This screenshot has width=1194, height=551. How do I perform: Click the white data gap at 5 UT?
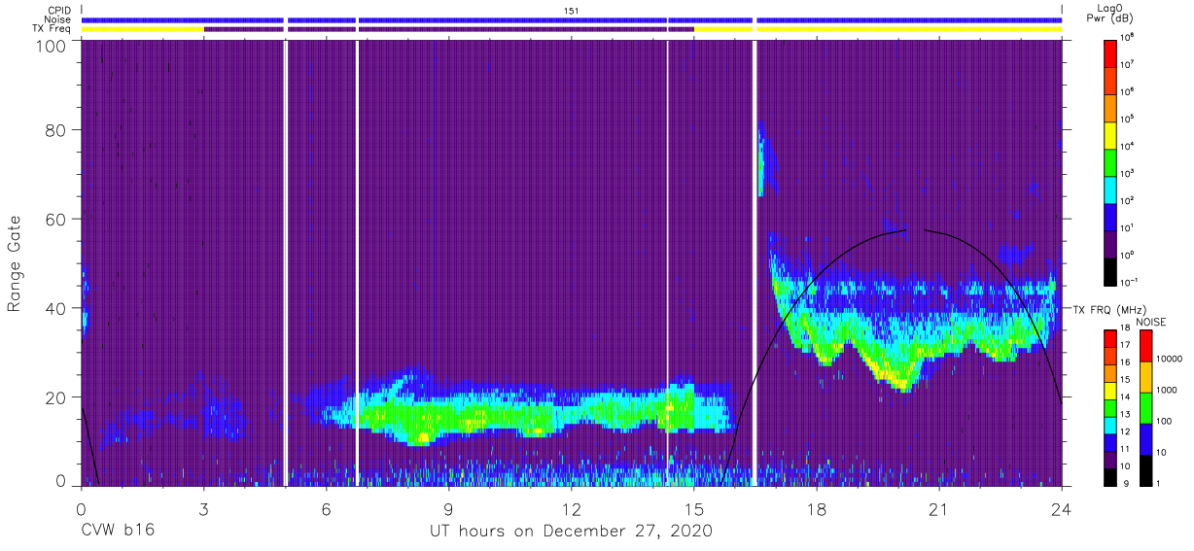click(x=285, y=262)
